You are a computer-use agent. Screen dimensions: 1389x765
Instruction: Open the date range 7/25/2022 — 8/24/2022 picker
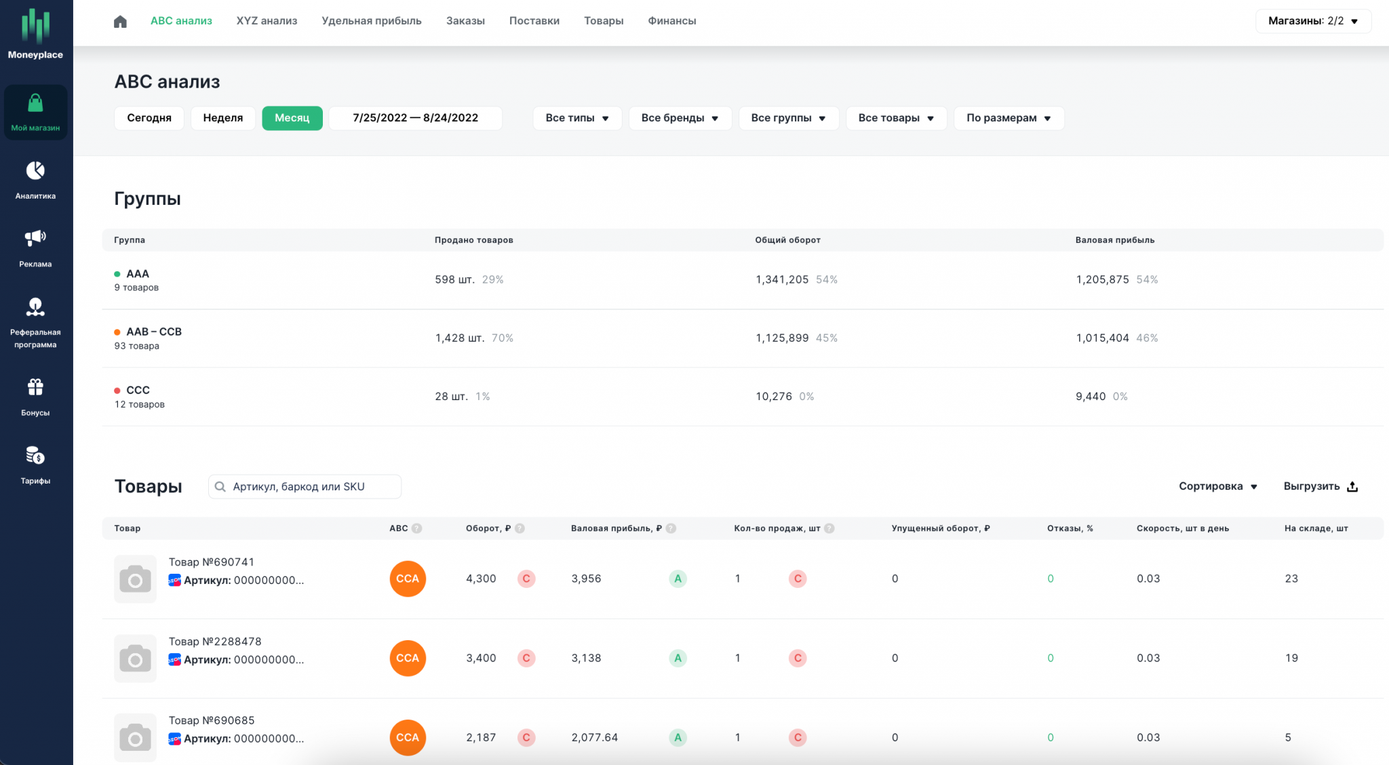[415, 118]
